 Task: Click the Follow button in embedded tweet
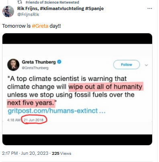click(x=126, y=65)
